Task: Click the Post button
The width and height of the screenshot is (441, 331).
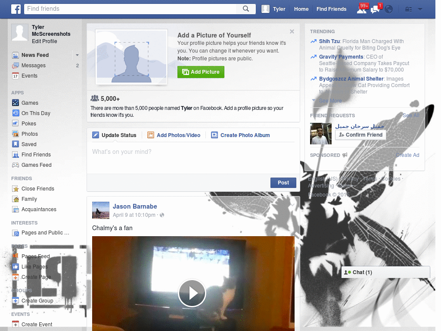Action: coord(283,183)
